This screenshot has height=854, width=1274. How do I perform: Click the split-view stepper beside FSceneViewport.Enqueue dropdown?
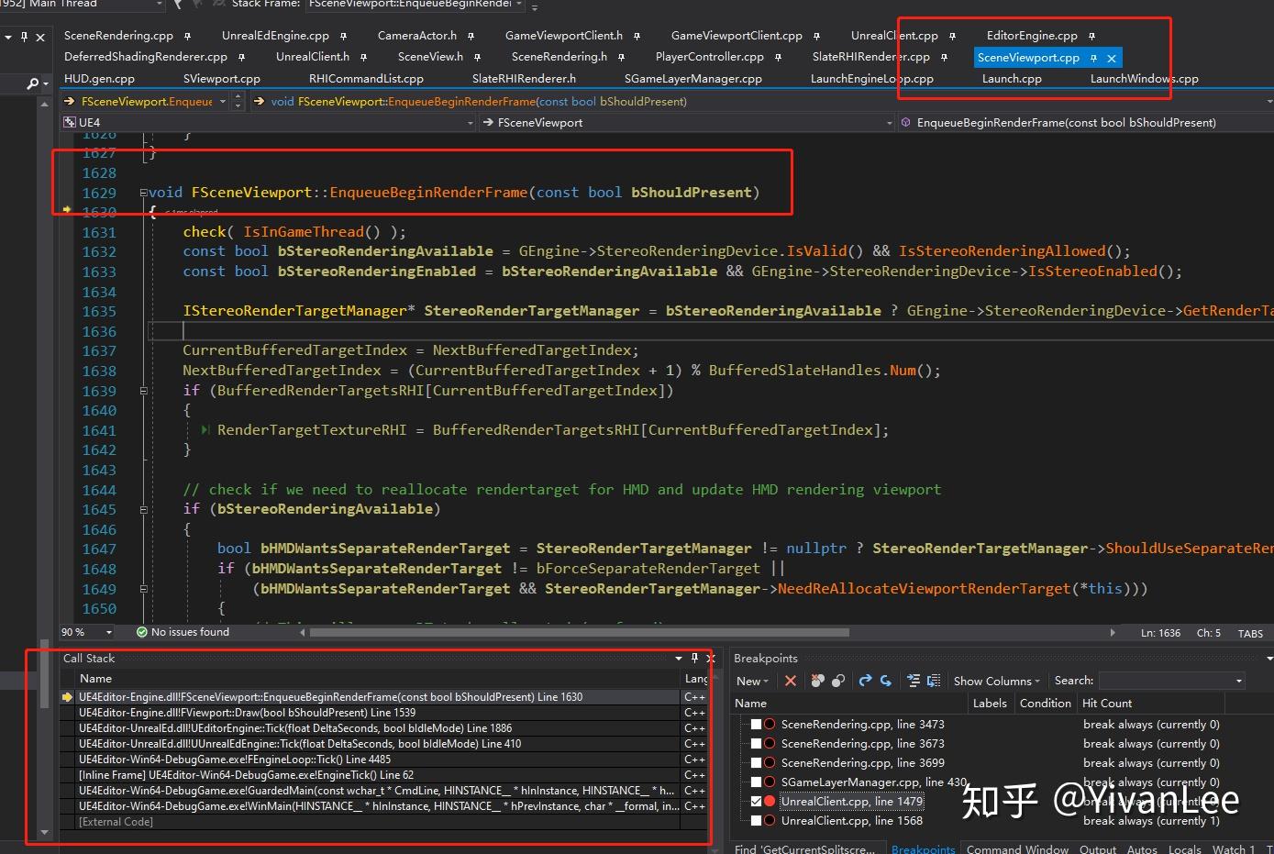pyautogui.click(x=238, y=101)
